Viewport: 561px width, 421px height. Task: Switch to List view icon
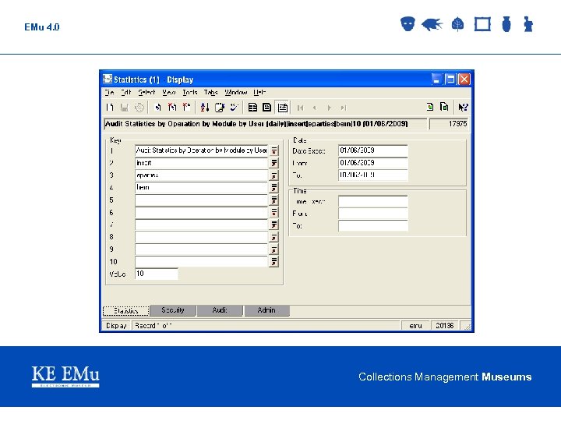tap(252, 107)
